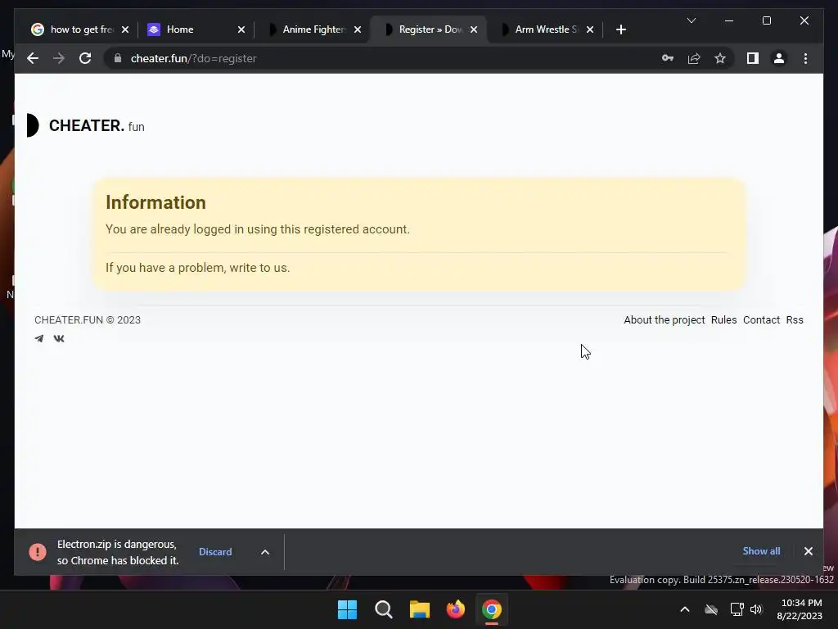Viewport: 838px width, 629px height.
Task: Open the About the project link
Action: point(665,320)
